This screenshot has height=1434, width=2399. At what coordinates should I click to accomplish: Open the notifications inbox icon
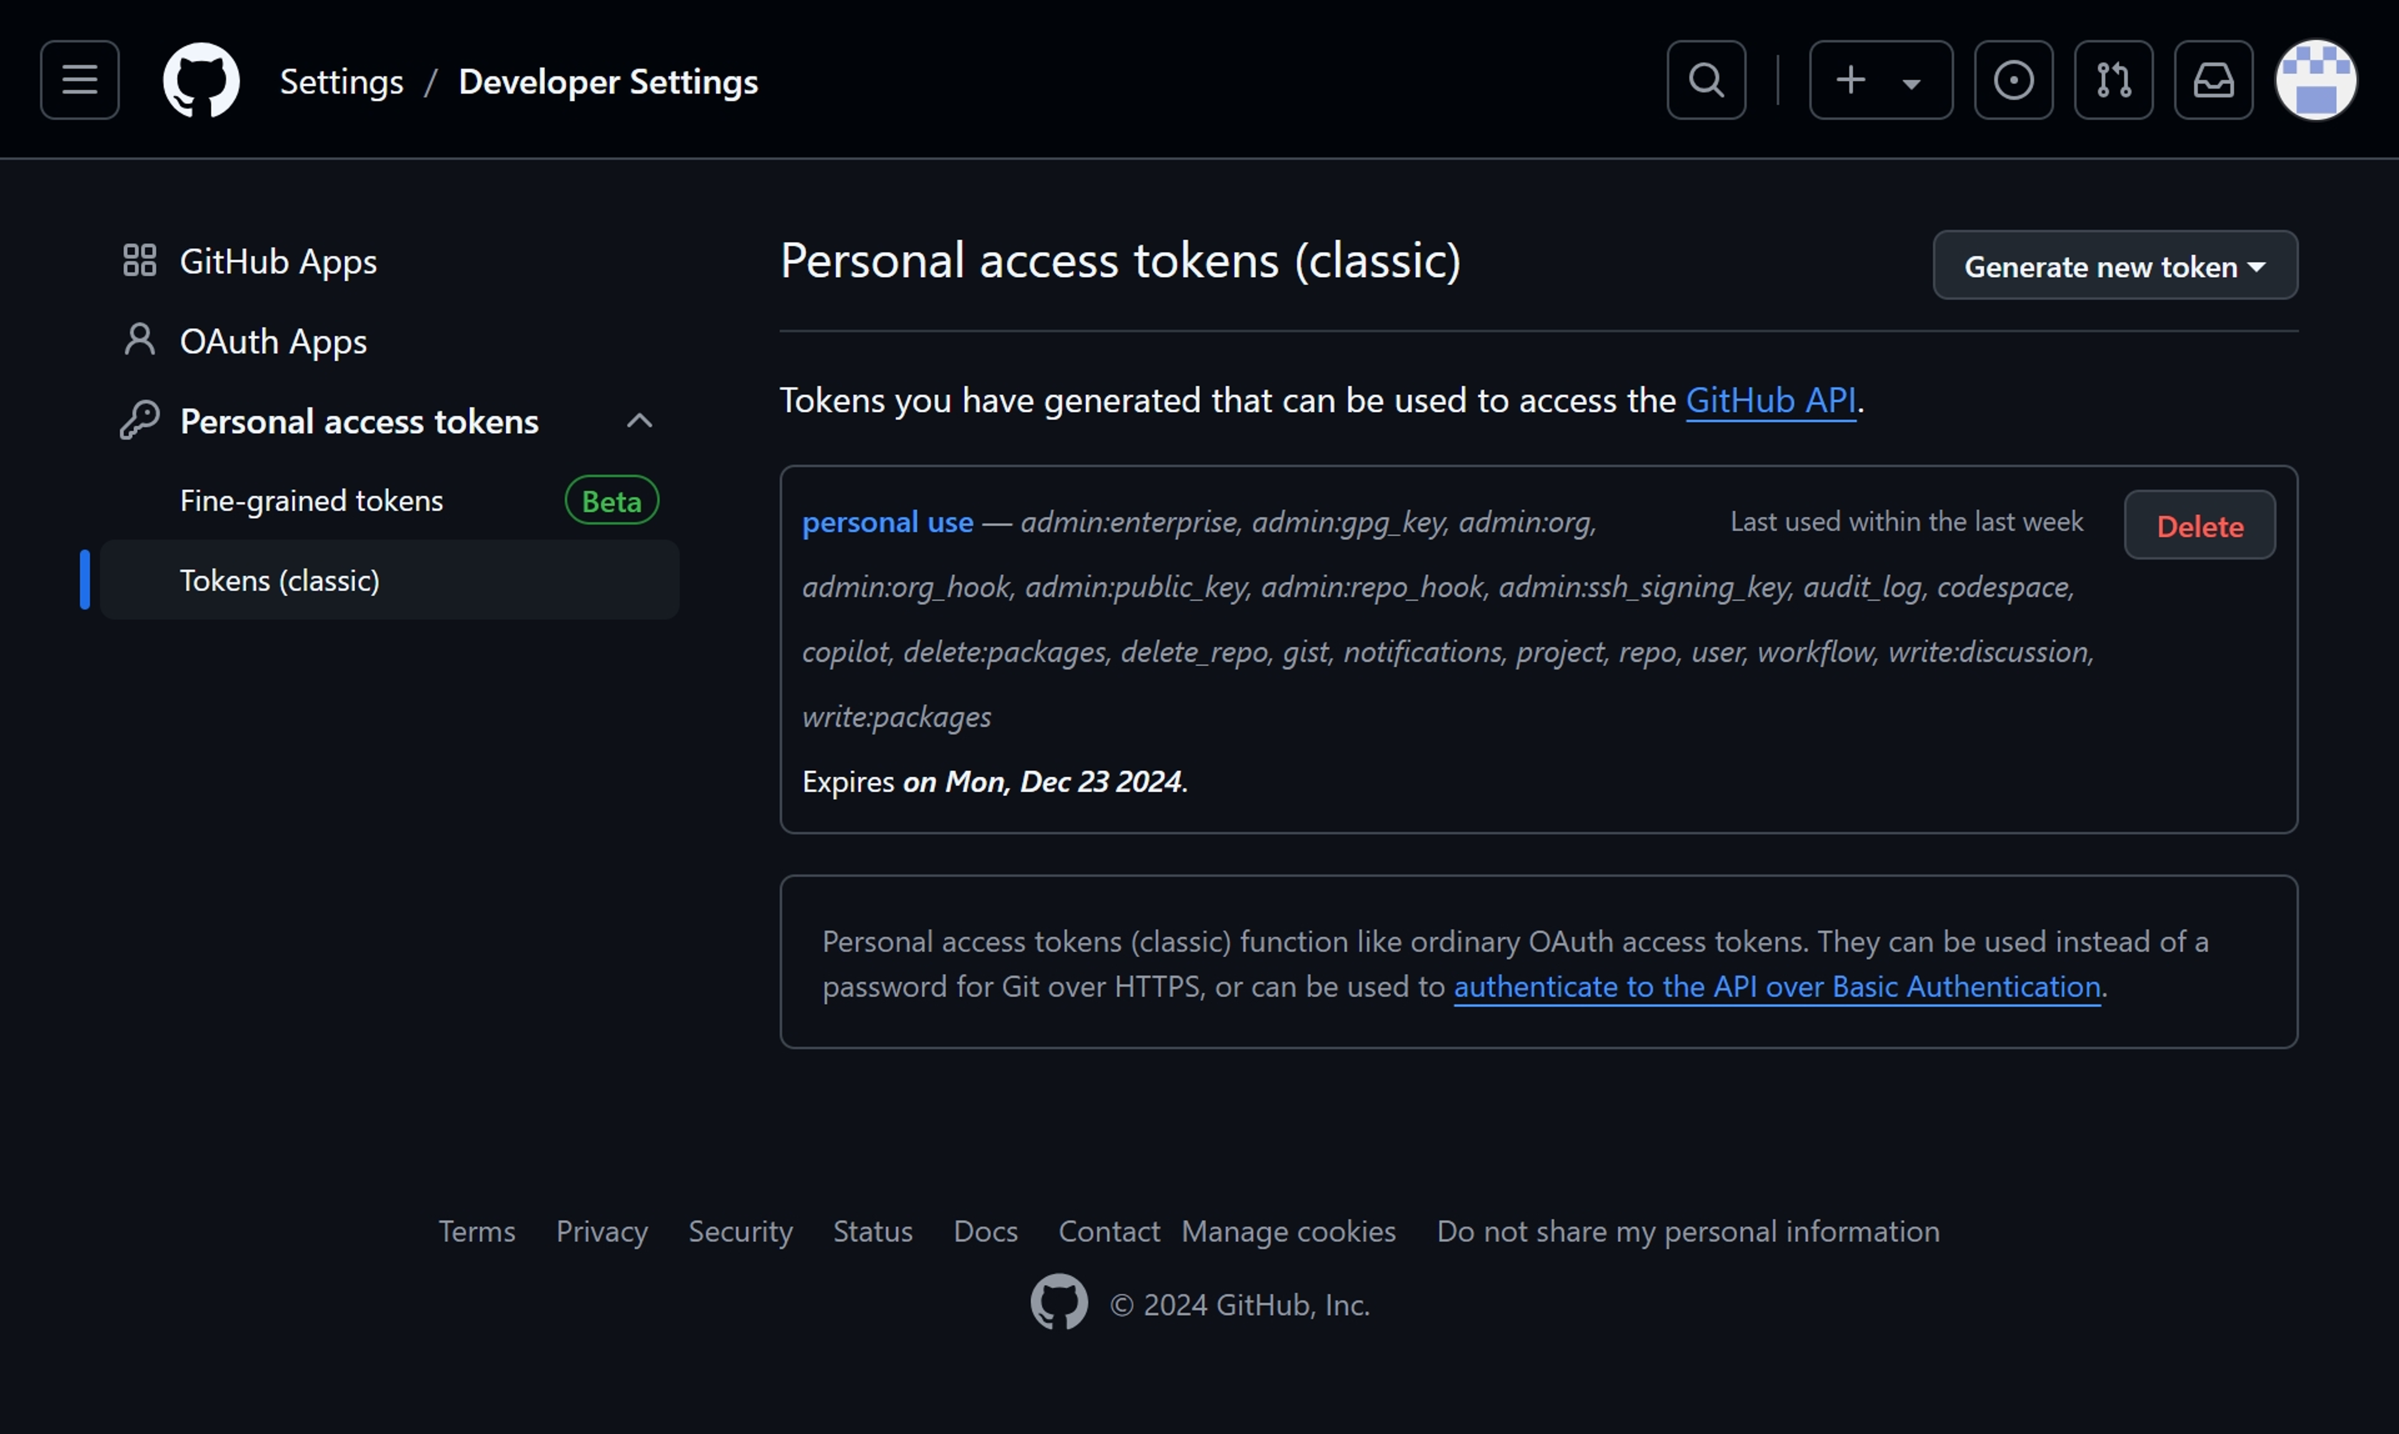(2213, 80)
